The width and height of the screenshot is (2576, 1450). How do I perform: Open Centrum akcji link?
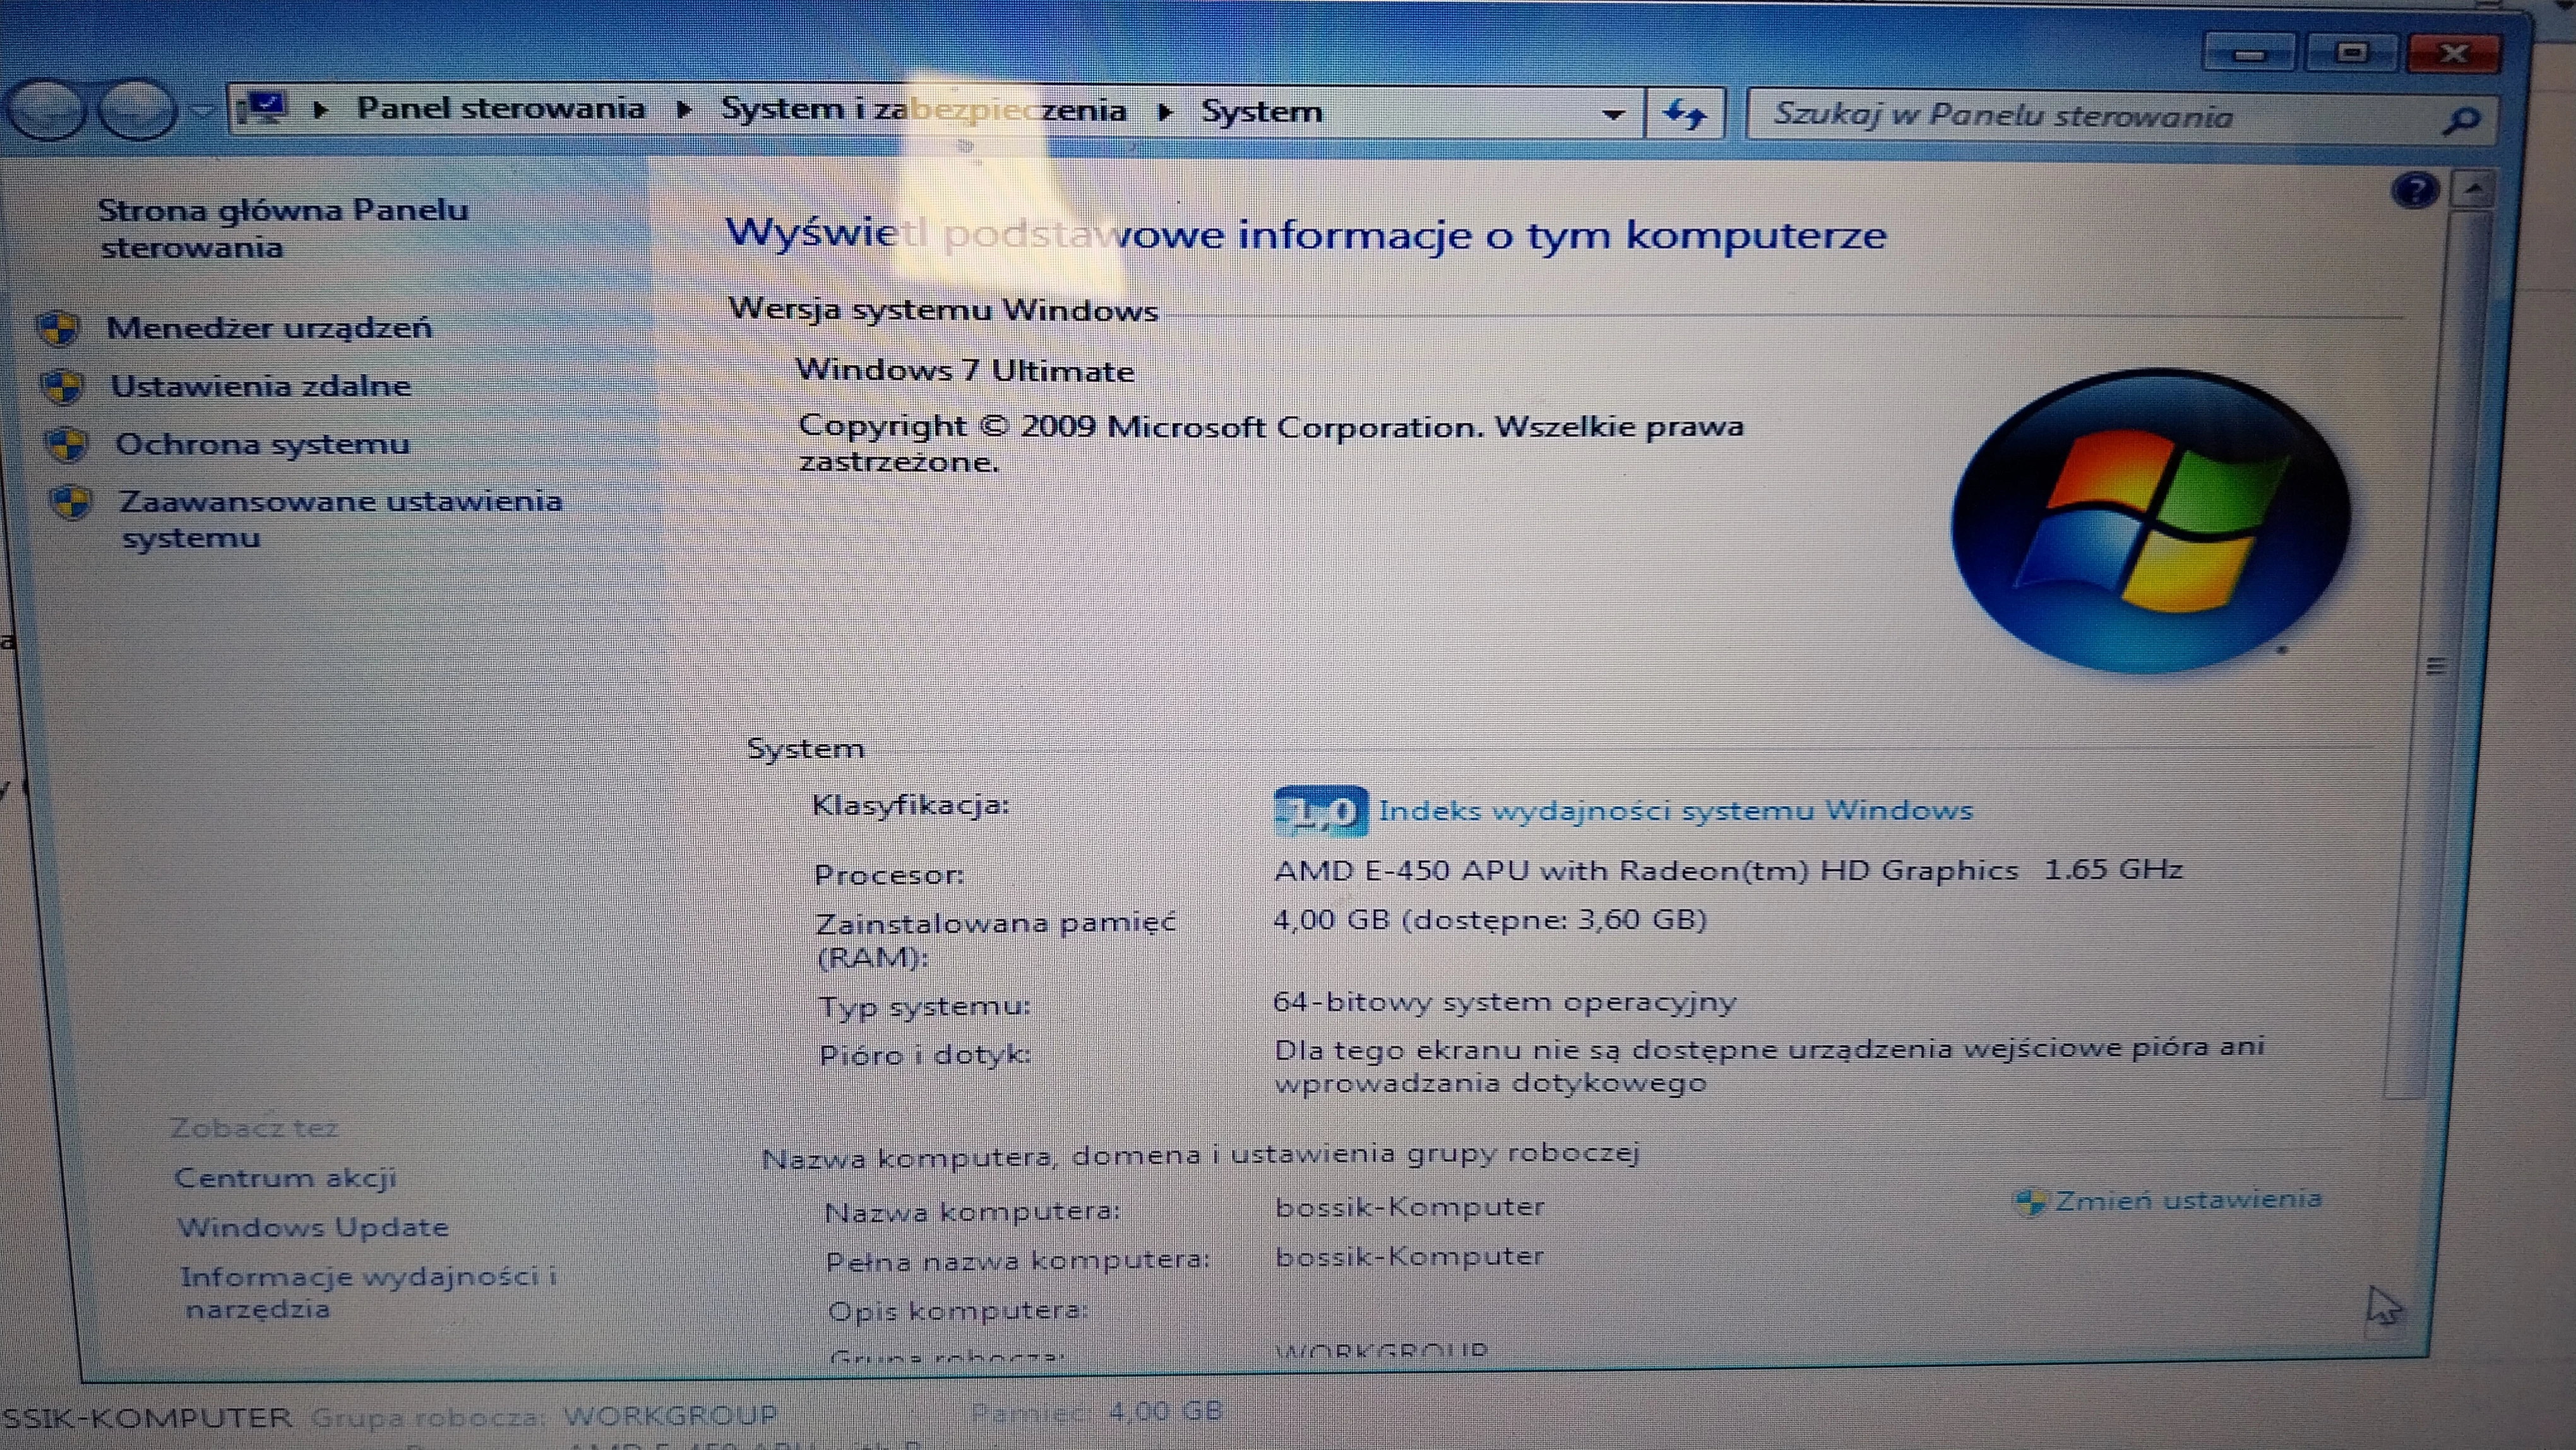coord(285,1178)
